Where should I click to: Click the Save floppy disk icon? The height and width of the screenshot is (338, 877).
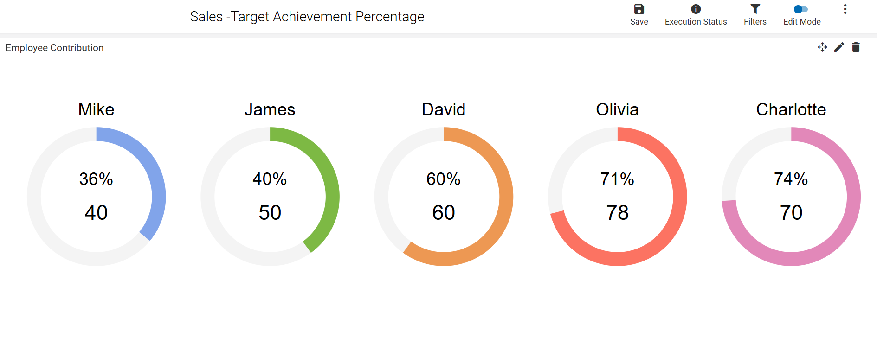[x=639, y=9]
